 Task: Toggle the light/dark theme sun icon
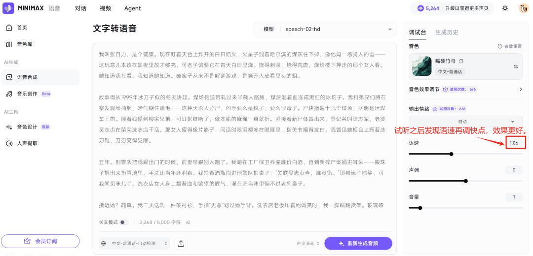tap(505, 8)
